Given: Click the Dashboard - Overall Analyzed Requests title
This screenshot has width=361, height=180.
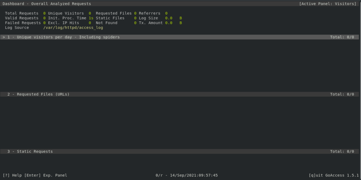Looking at the screenshot, I should tap(47, 4).
